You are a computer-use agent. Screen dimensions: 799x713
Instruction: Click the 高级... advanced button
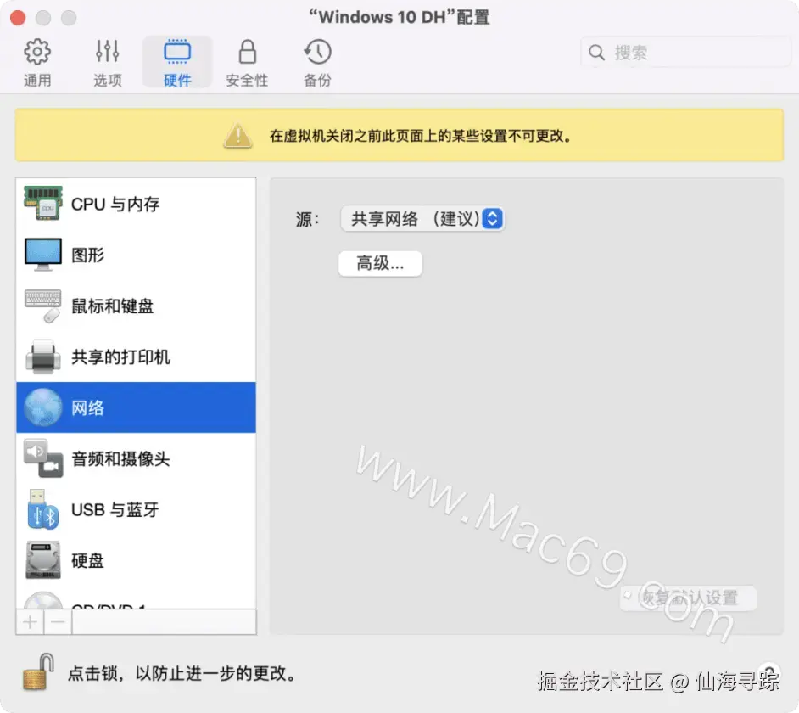(x=380, y=263)
